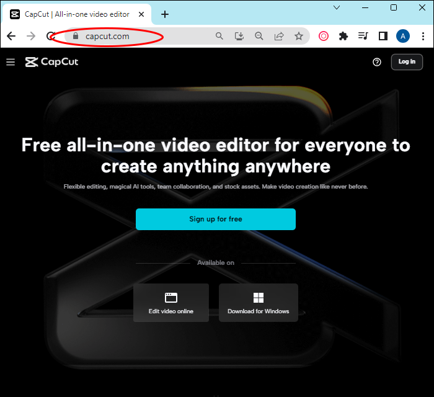Click the zoom magnifier icon in the address bar

coord(259,36)
